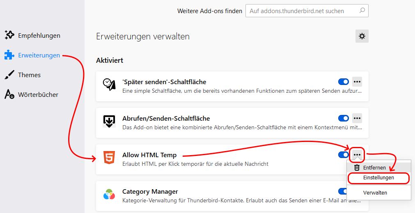The height and width of the screenshot is (213, 415).
Task: Disable the Allow HTML Temp toggle
Action: (x=344, y=155)
